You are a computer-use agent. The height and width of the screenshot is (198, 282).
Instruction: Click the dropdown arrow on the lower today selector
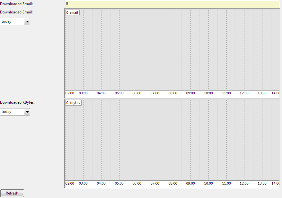[x=28, y=112]
